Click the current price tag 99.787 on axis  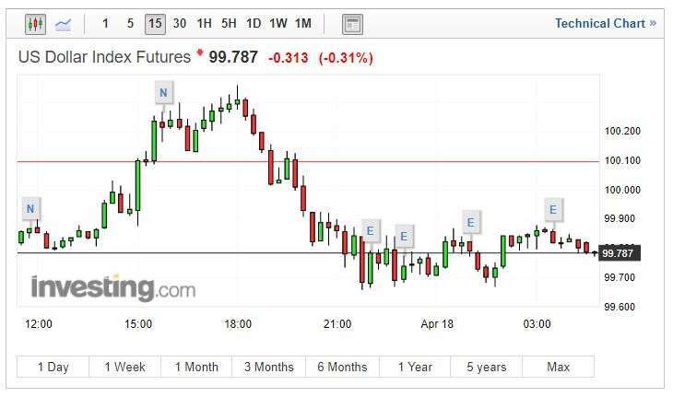point(620,253)
